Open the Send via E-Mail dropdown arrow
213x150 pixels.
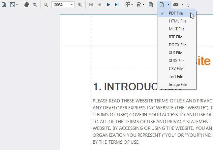pos(183,5)
